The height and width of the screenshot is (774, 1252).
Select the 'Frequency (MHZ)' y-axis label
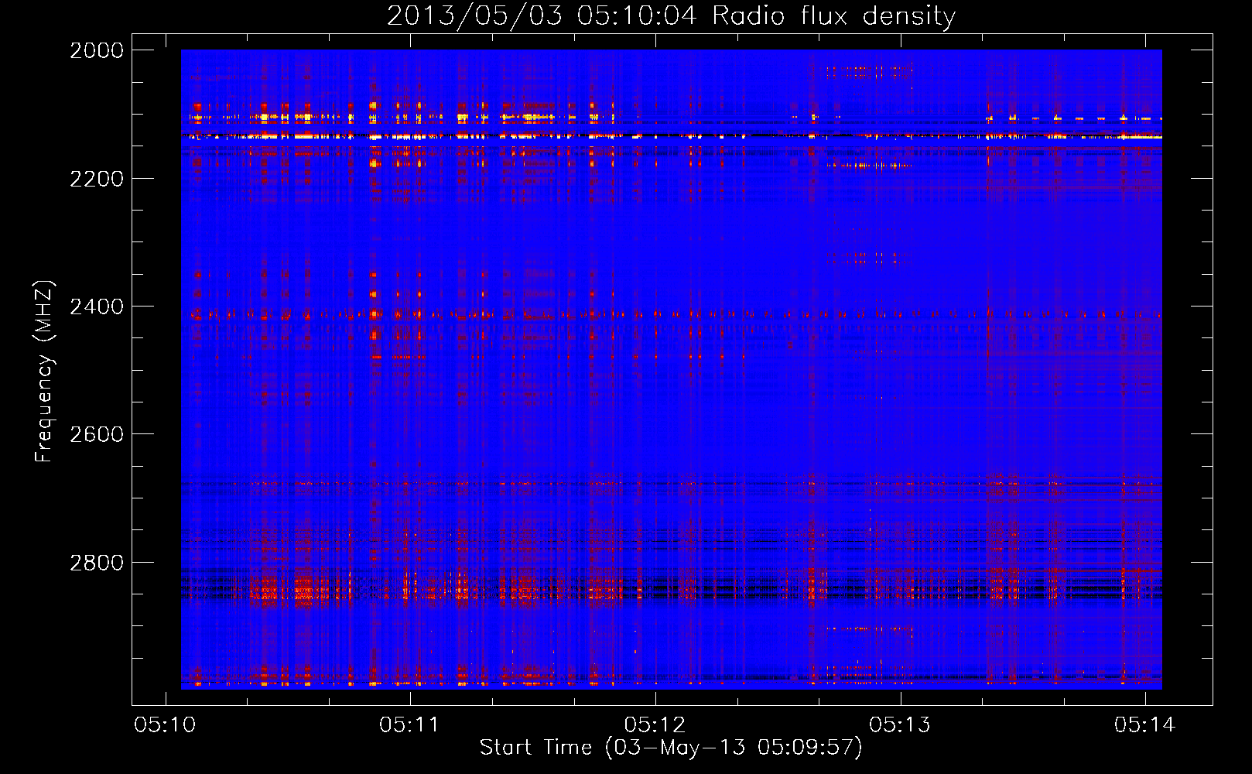tap(44, 372)
